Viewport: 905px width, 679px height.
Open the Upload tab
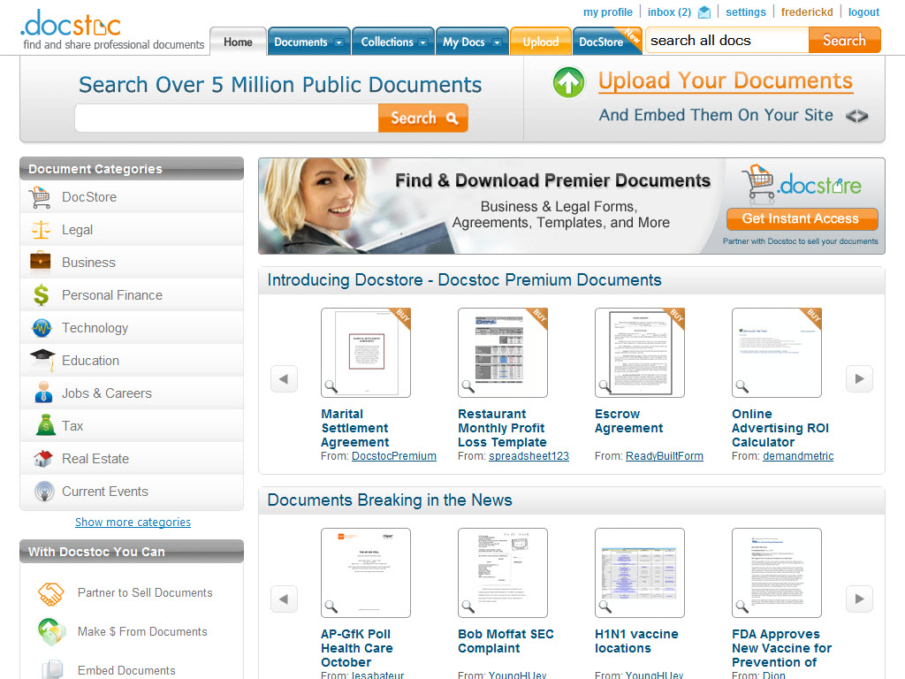(x=540, y=41)
